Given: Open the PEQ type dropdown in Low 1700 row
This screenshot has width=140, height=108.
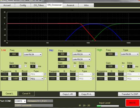Looking at the screenshot, I should coord(37,74).
